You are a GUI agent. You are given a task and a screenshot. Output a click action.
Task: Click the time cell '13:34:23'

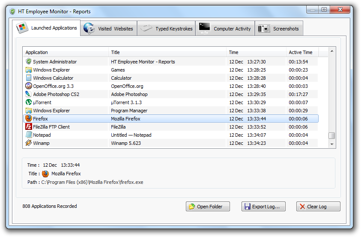pos(256,143)
